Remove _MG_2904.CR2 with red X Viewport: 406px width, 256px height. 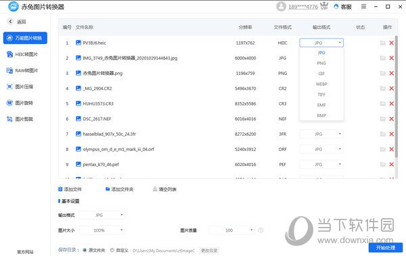point(392,88)
